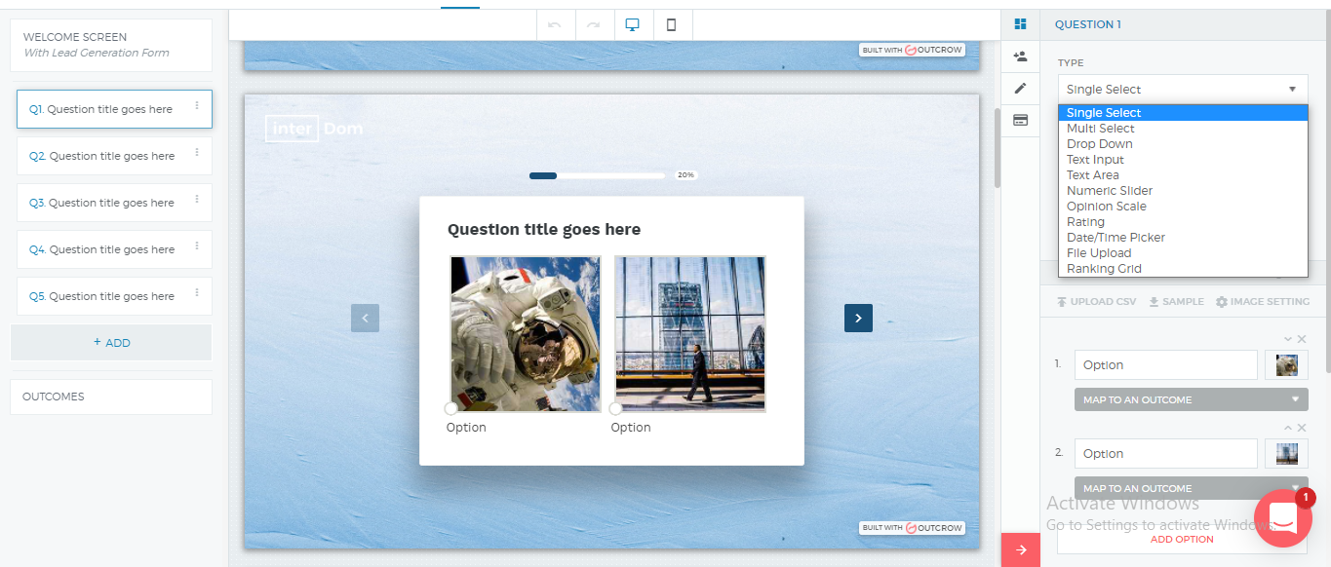Choose Multi Select from type list
This screenshot has height=567, width=1331.
(x=1183, y=129)
